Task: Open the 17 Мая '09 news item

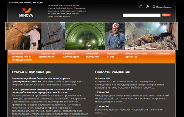Action: [x=102, y=92]
